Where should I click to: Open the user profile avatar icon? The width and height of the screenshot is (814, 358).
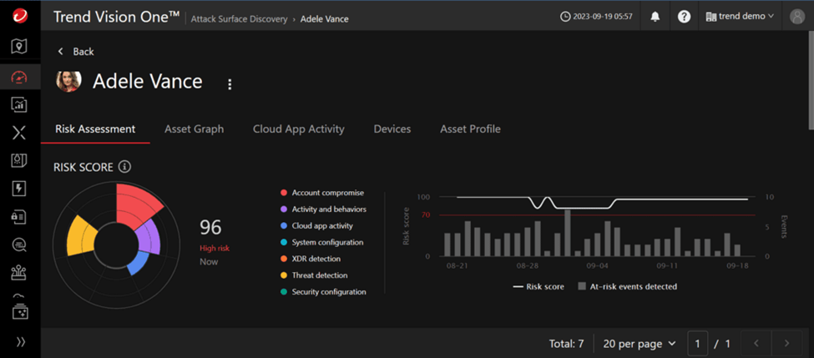point(796,17)
